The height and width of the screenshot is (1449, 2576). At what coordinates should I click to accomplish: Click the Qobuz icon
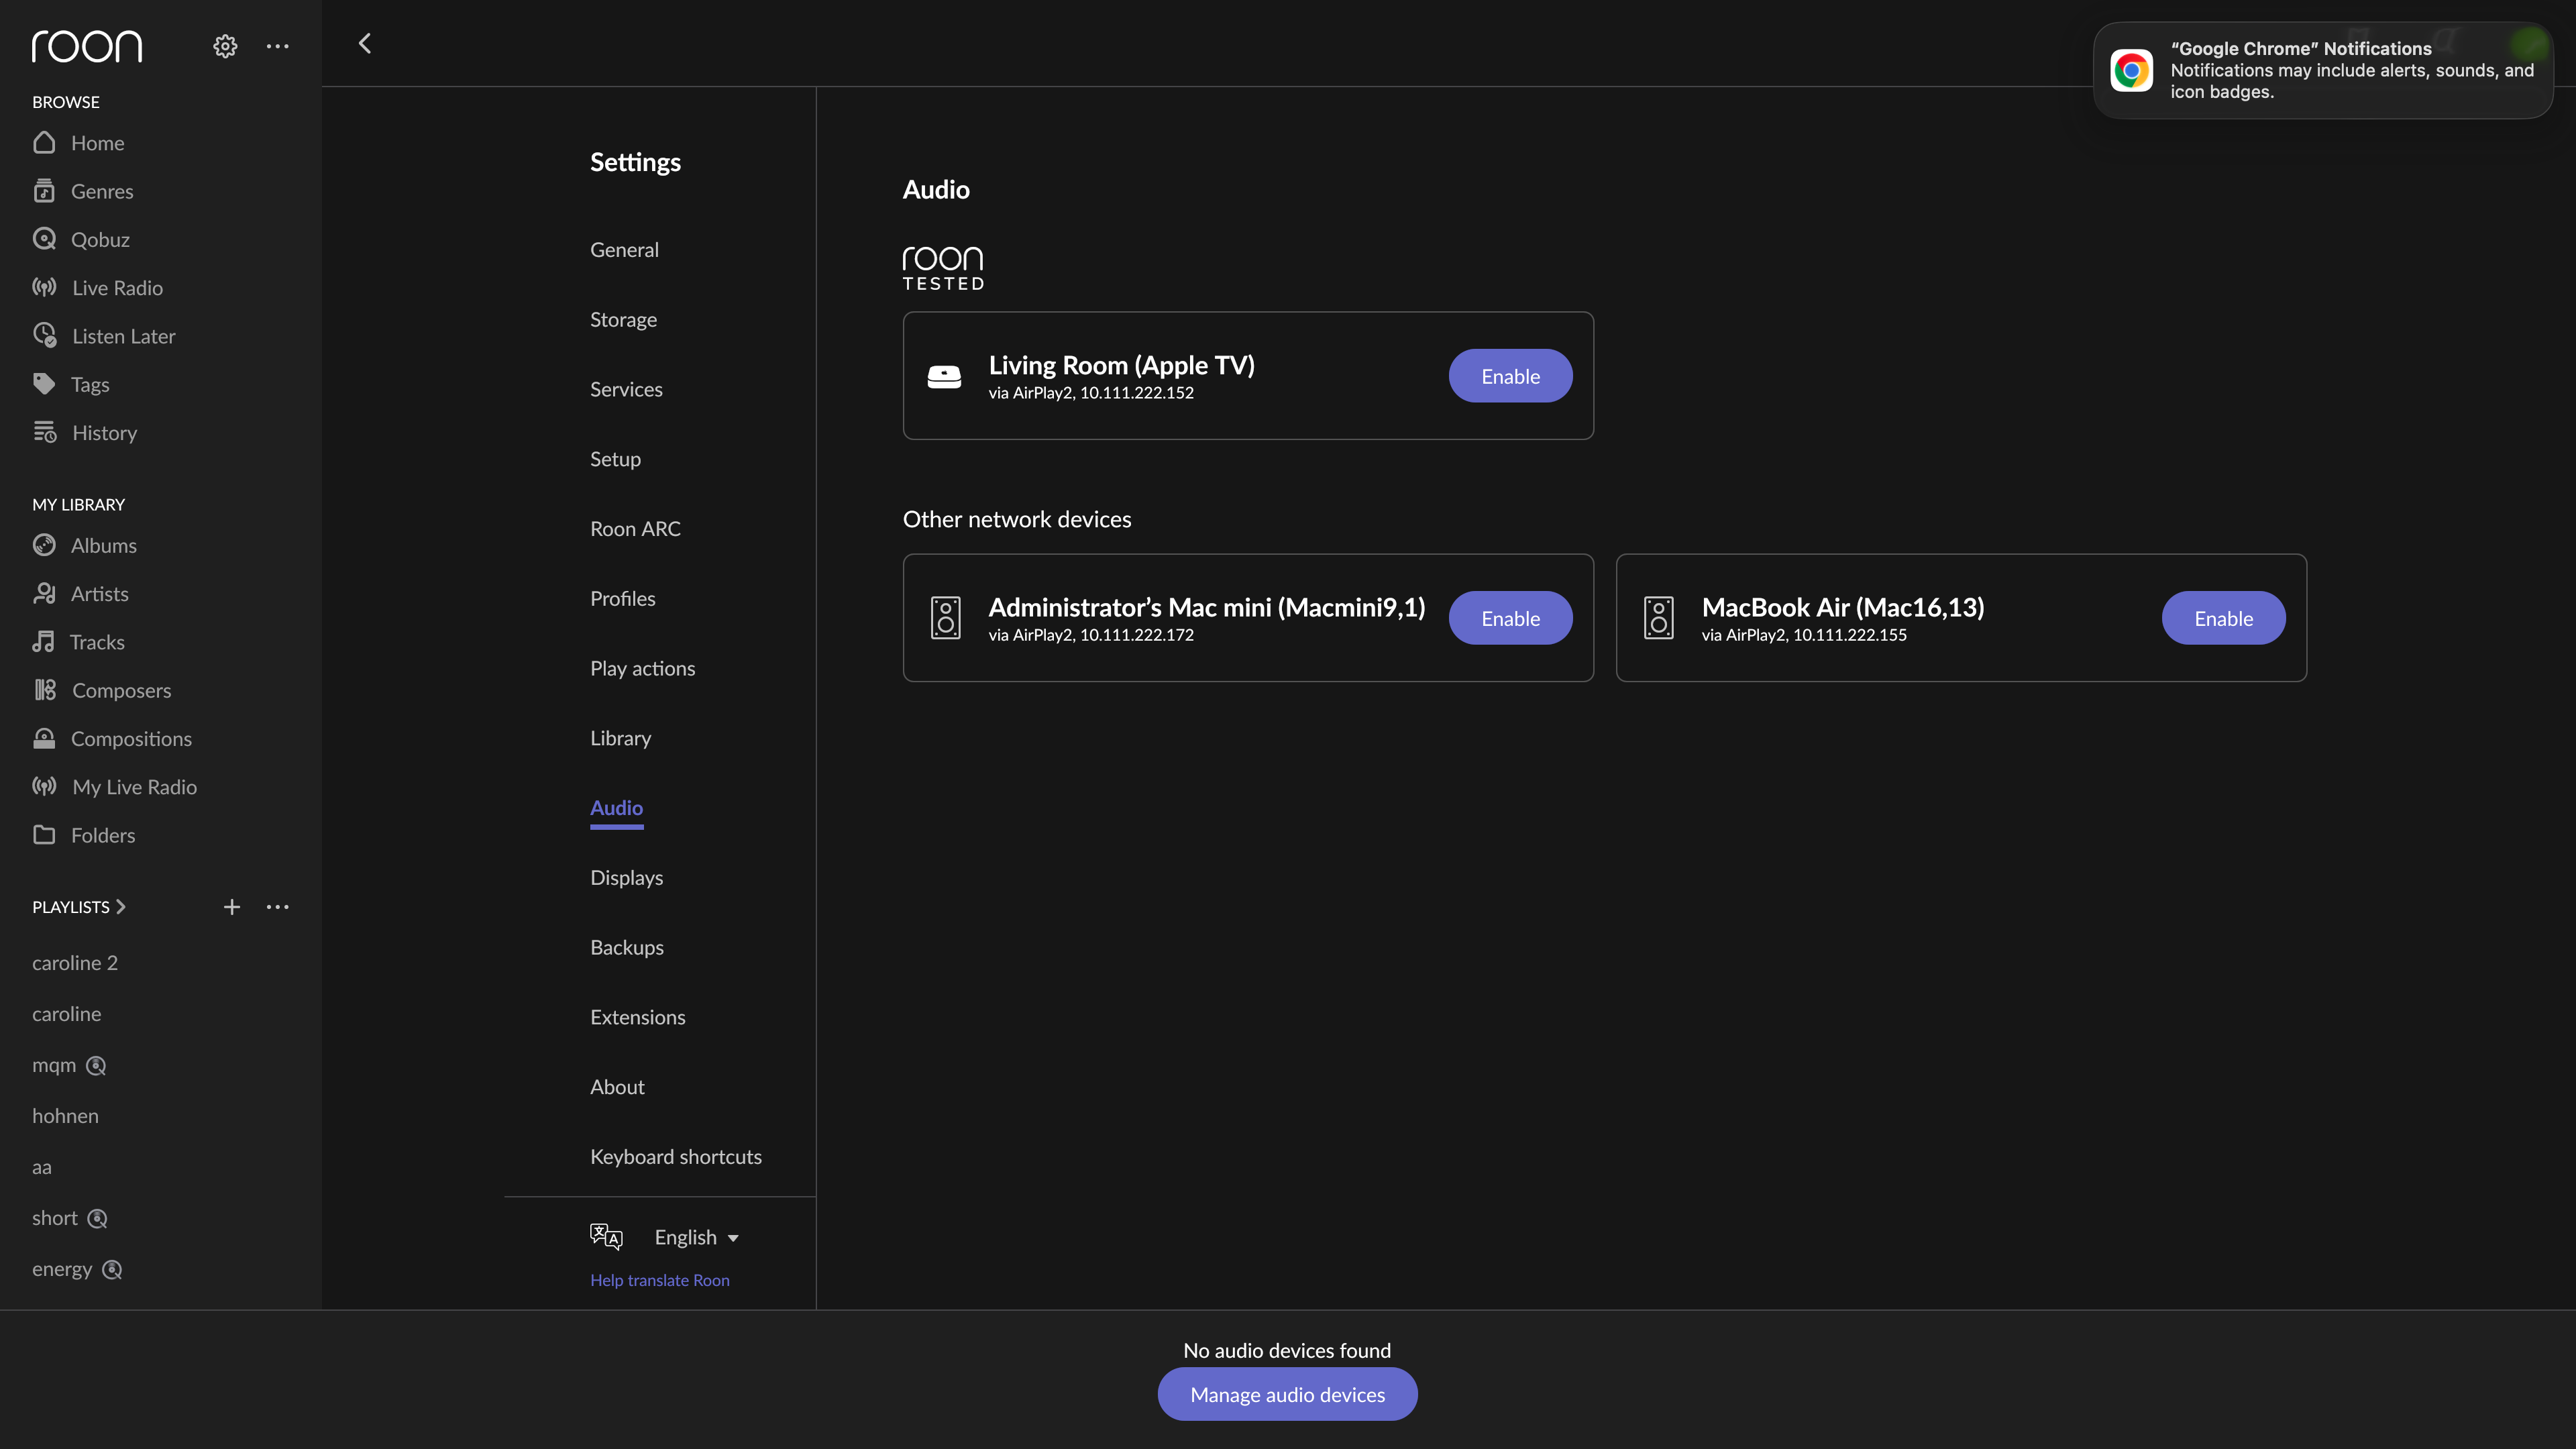[x=44, y=239]
